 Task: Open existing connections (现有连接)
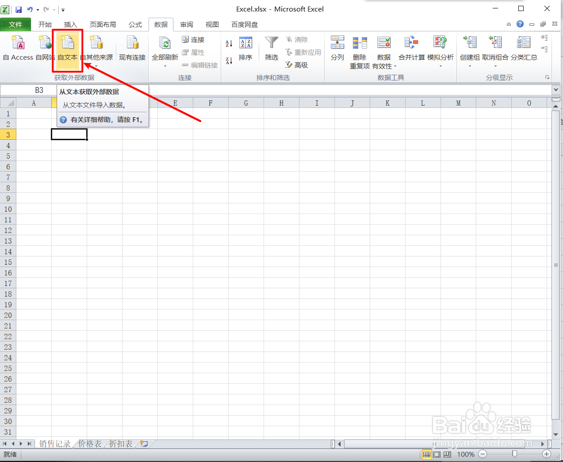click(132, 48)
